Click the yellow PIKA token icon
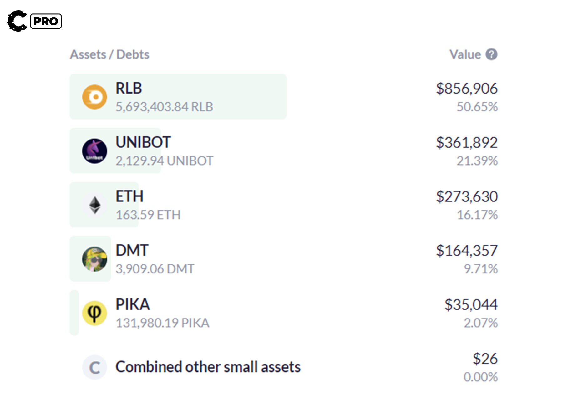This screenshot has width=563, height=408. 94,313
